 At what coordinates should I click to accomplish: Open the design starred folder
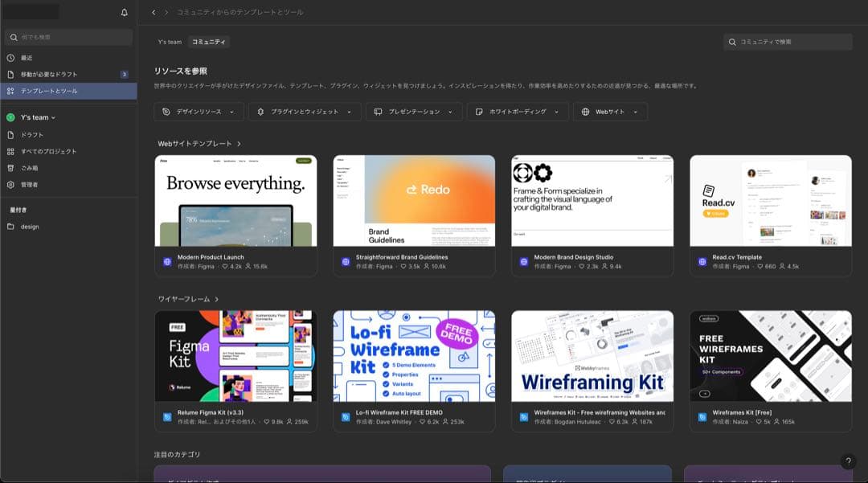(x=30, y=227)
